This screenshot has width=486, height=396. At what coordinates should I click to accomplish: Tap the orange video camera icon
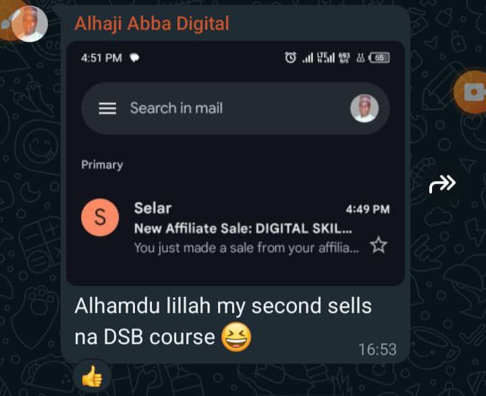click(471, 92)
